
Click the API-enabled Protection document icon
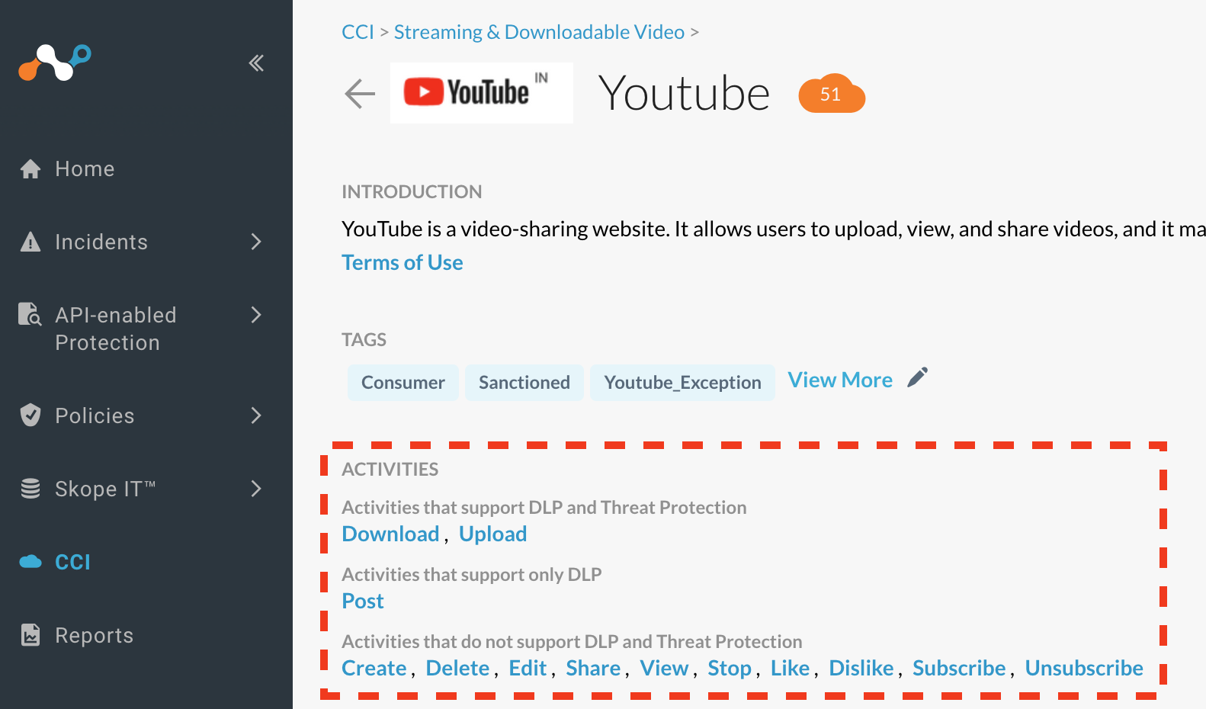pyautogui.click(x=30, y=314)
